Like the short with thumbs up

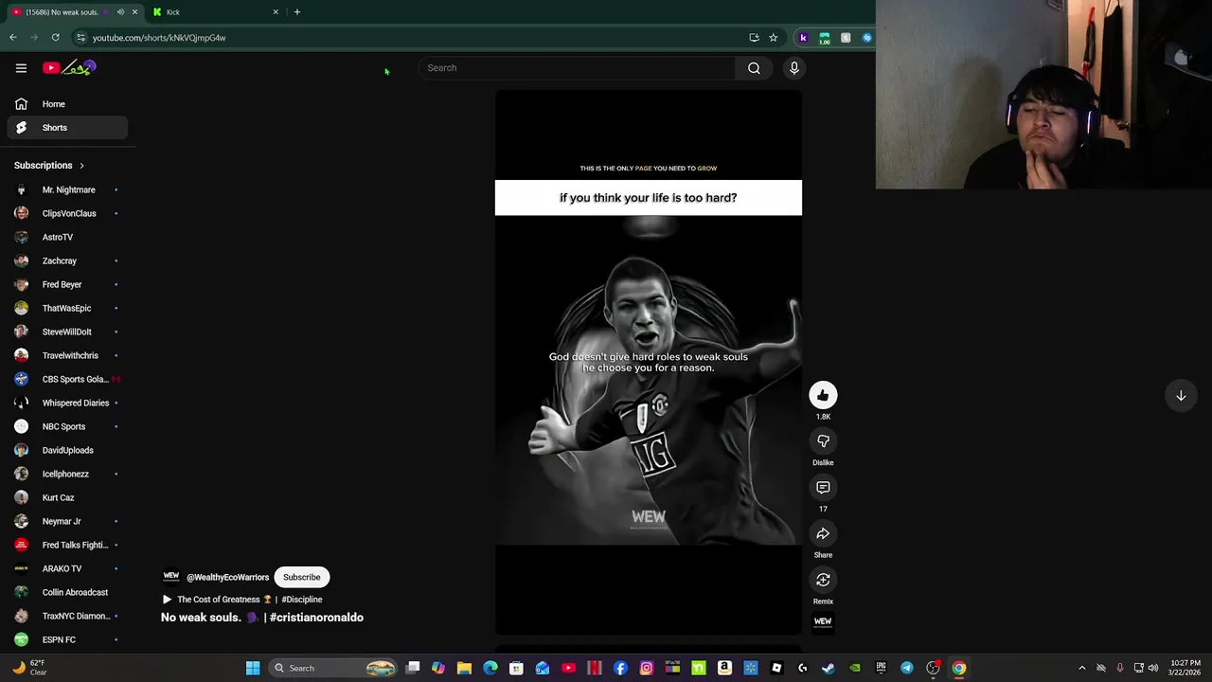823,395
